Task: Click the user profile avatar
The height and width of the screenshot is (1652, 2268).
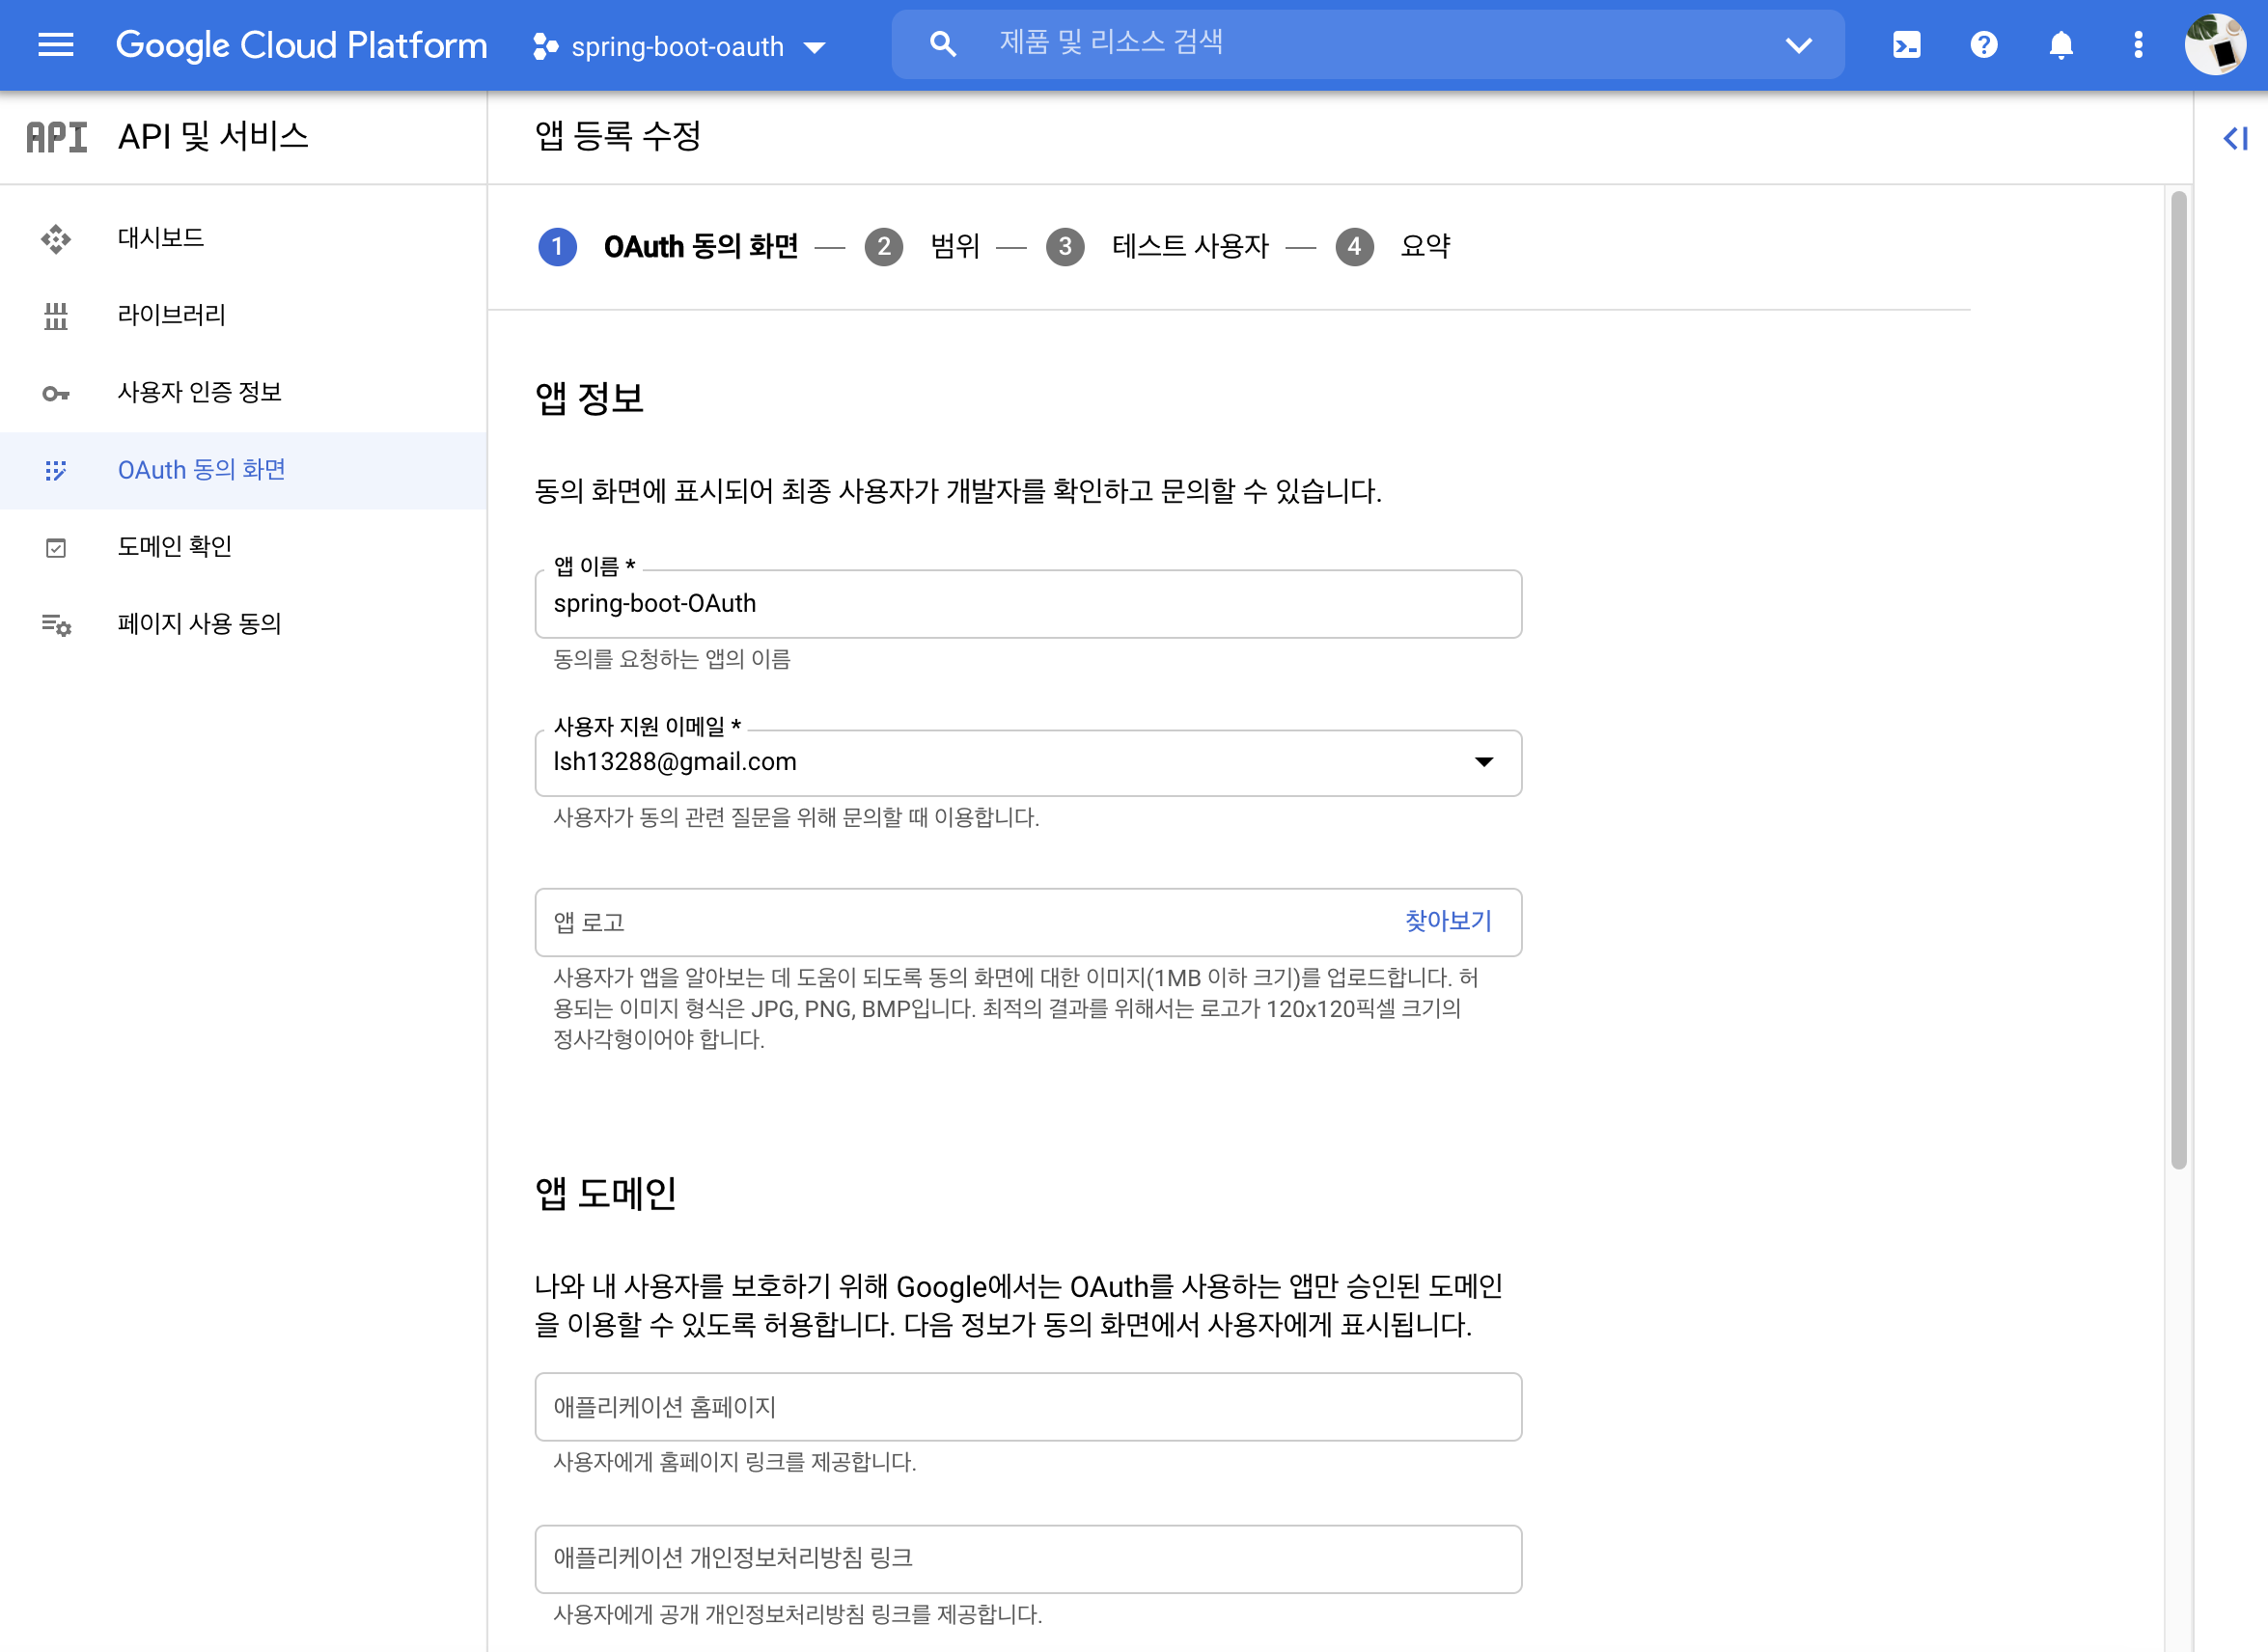Action: (2214, 45)
